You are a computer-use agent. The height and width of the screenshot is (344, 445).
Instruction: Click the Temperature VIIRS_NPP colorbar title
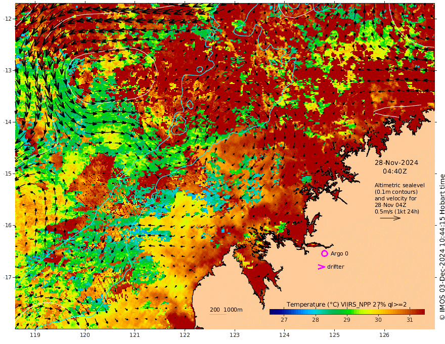click(x=346, y=304)
